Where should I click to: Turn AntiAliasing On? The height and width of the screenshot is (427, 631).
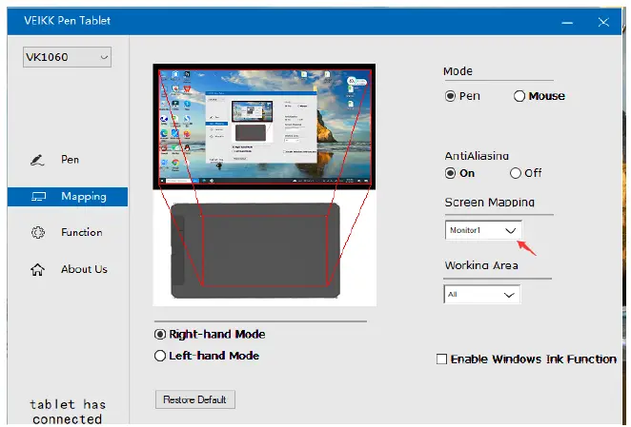[x=450, y=173]
